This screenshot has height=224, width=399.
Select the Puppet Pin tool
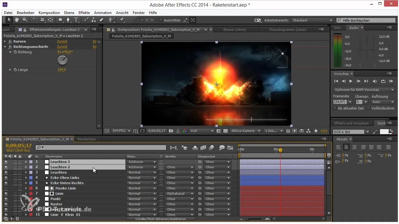tap(122, 20)
